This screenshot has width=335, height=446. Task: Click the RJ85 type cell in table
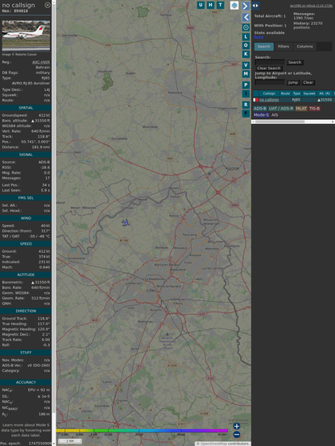tap(296, 100)
